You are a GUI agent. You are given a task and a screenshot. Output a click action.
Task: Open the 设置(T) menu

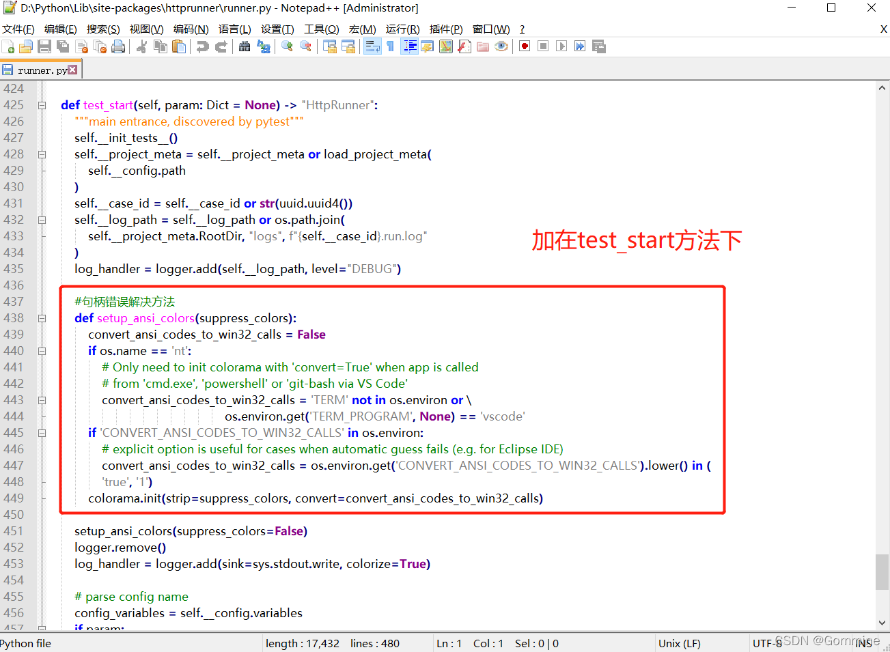(277, 29)
